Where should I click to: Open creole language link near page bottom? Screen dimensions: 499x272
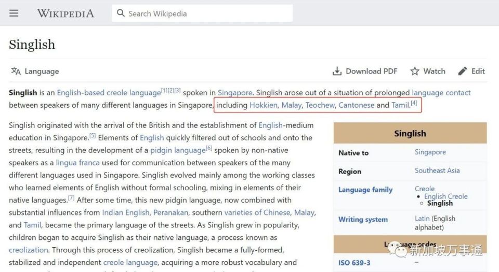[x=130, y=263]
